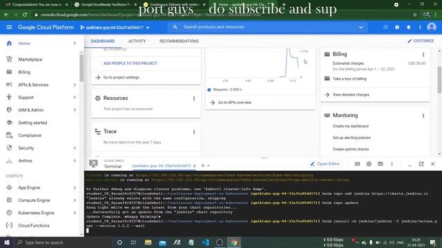Open the Trace card three-dot menu
The height and width of the screenshot is (248, 442).
(x=194, y=132)
